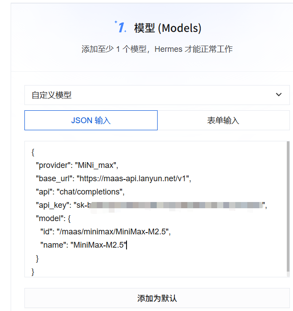This screenshot has height=311, width=293.
Task: Switch to the JSON 输入 tab
Action: pos(91,120)
